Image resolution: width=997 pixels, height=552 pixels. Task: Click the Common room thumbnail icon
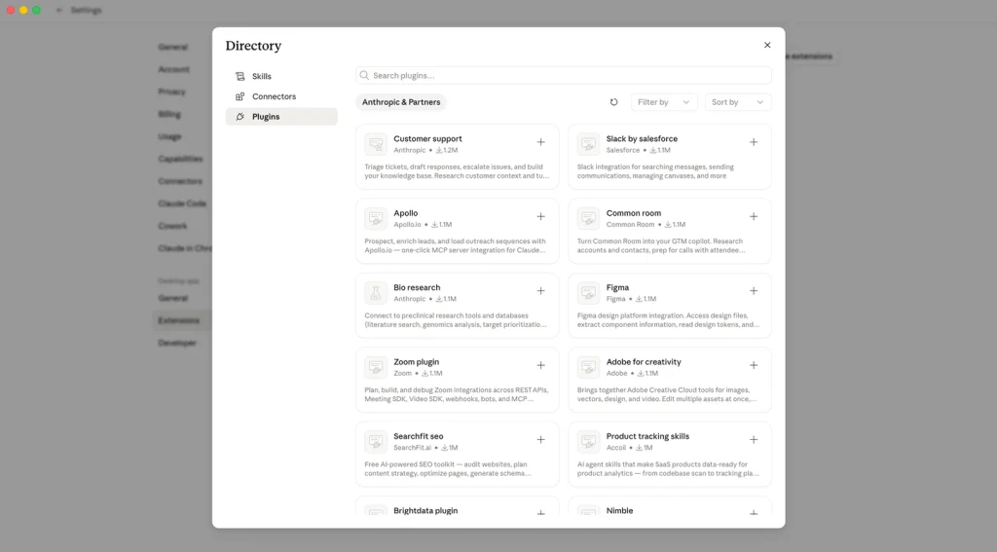588,219
